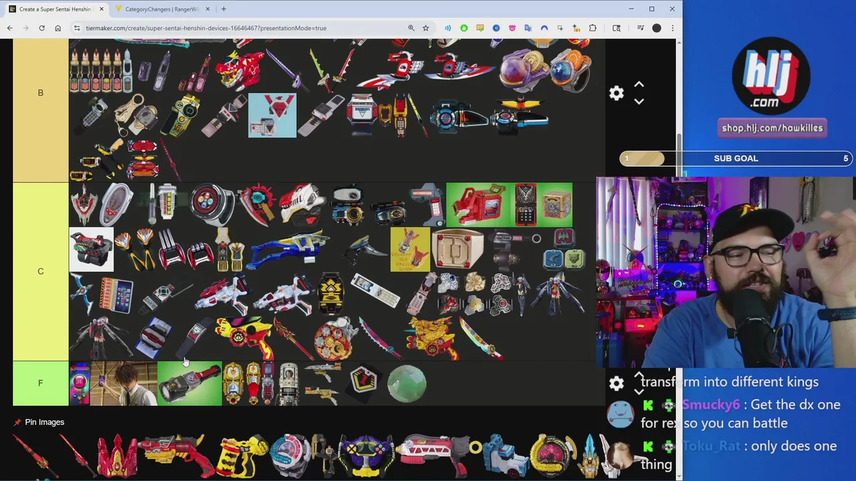Image resolution: width=856 pixels, height=481 pixels.
Task: Open the browser home page
Action: pyautogui.click(x=58, y=28)
